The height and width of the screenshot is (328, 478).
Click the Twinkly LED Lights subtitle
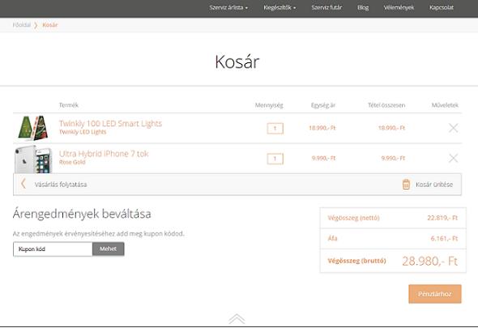83,132
